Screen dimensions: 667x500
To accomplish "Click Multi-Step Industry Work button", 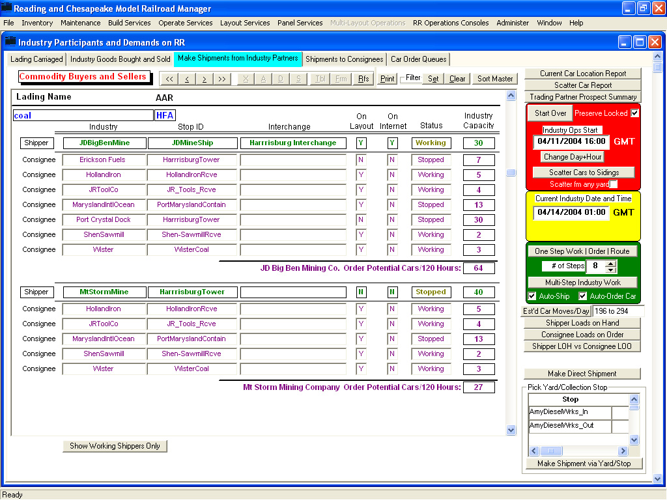I will (x=583, y=283).
